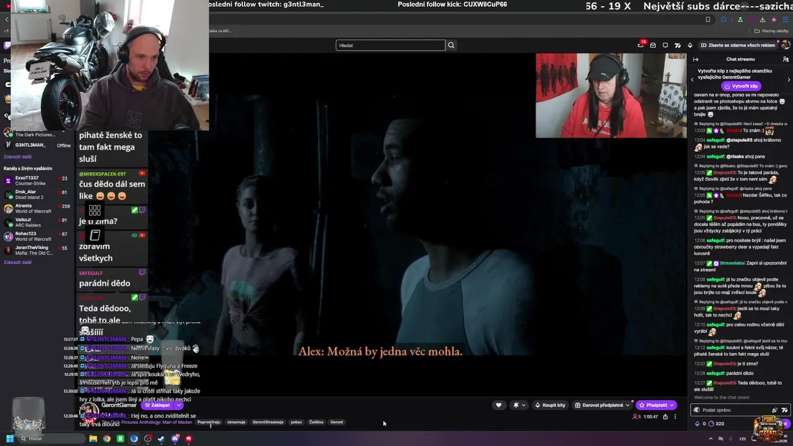Viewport: 793px width, 446px height.
Task: Open the user avatar menu
Action: click(785, 45)
